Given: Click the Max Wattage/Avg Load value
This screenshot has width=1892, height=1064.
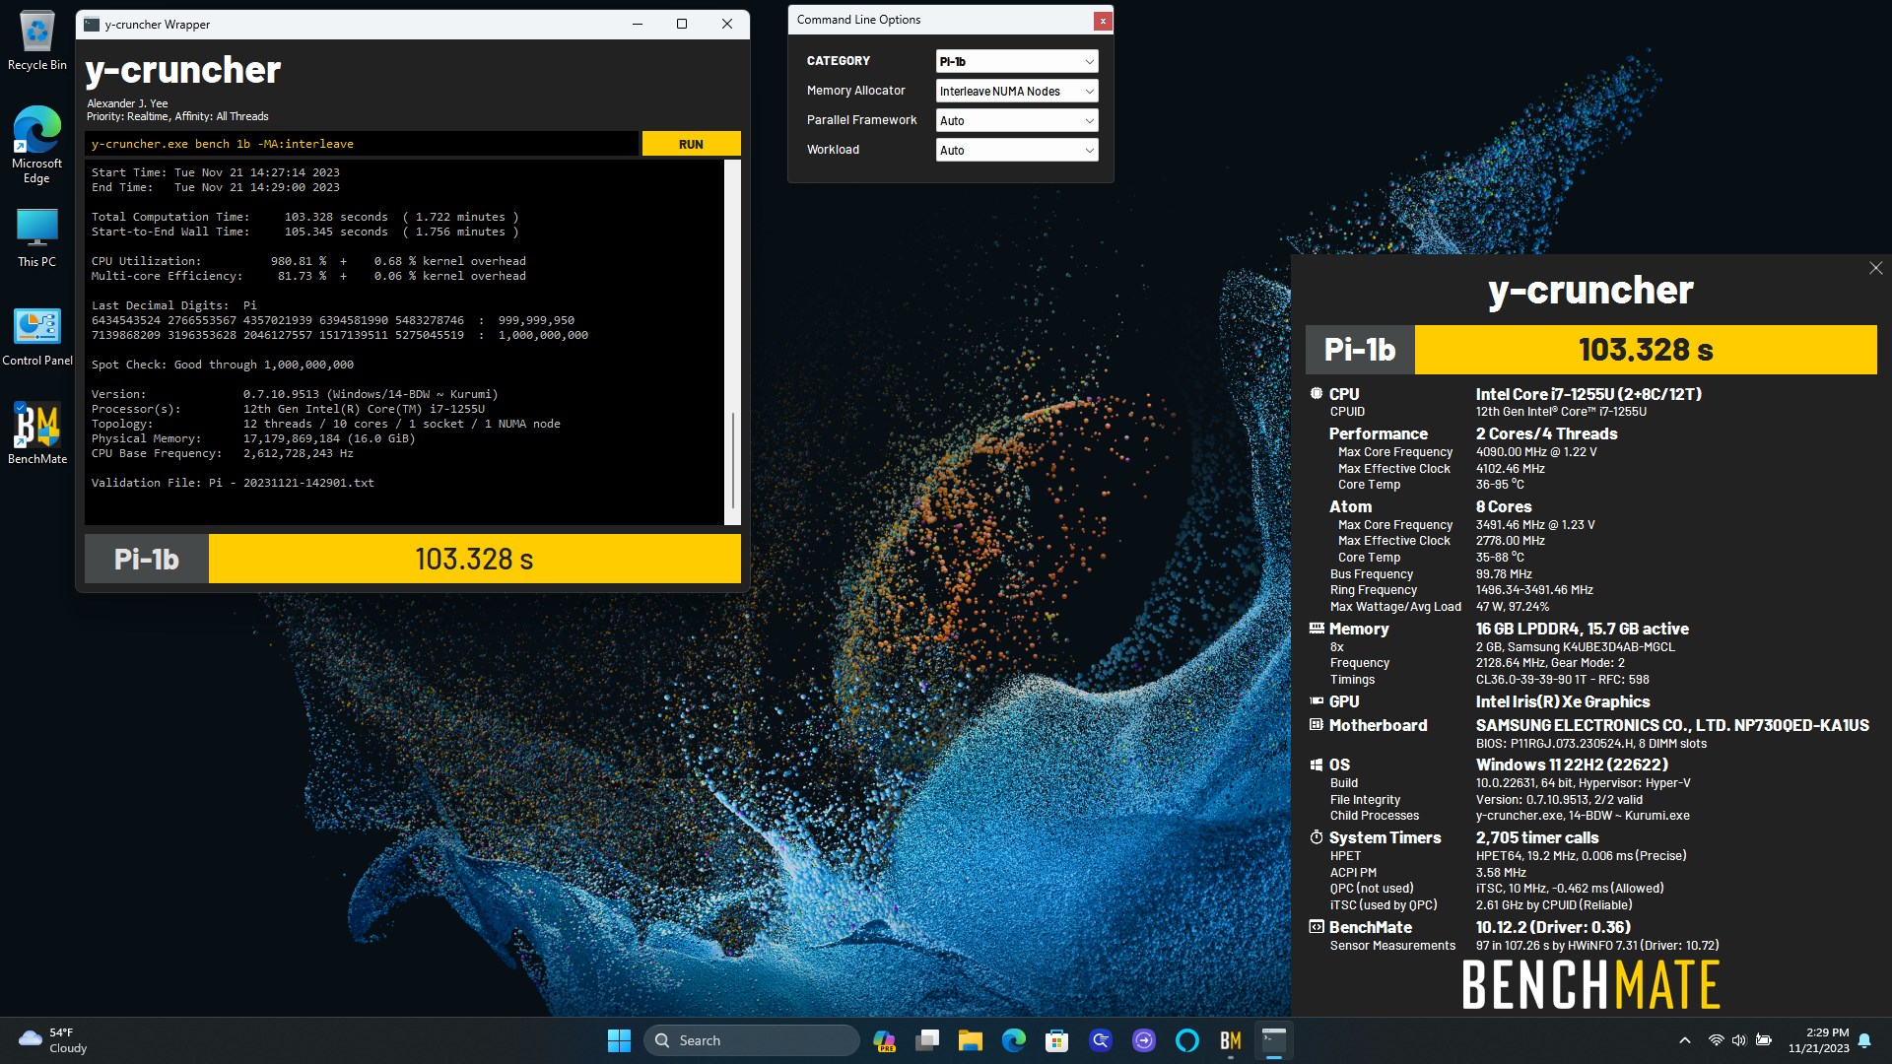Looking at the screenshot, I should coord(1513,607).
